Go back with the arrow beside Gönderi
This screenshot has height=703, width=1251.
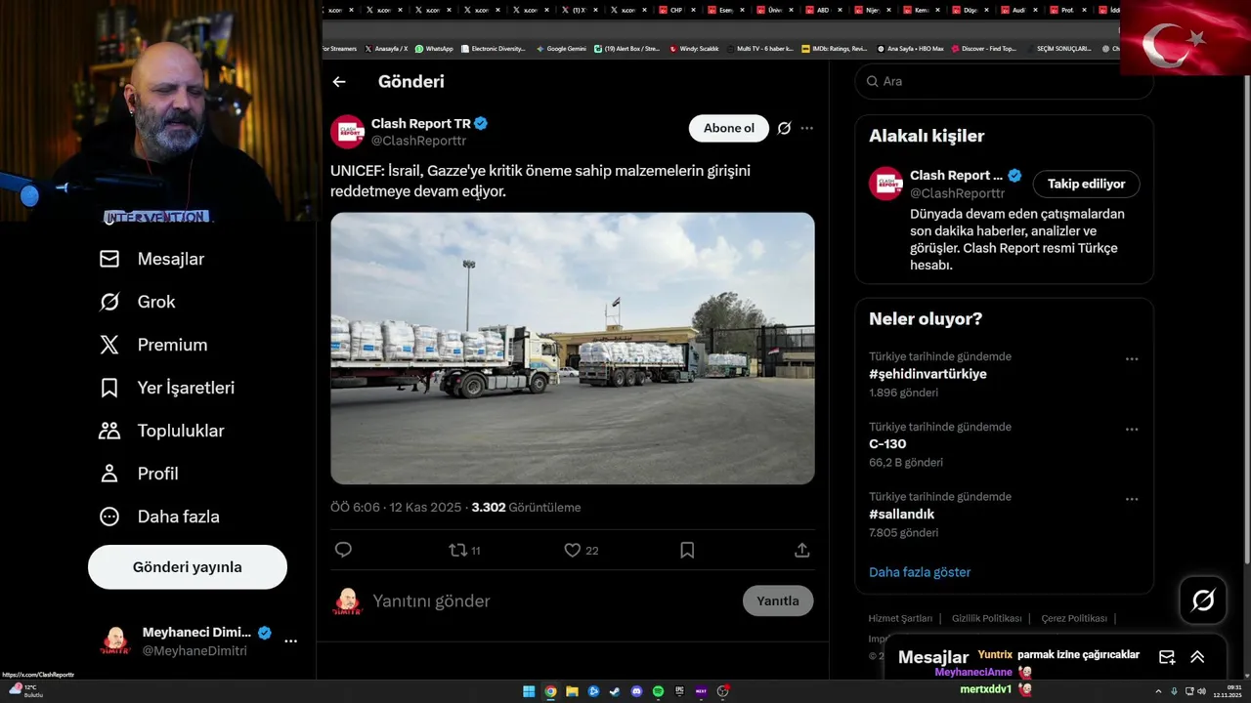[339, 82]
